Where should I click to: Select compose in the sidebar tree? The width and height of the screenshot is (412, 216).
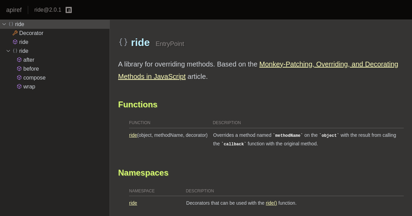34,77
